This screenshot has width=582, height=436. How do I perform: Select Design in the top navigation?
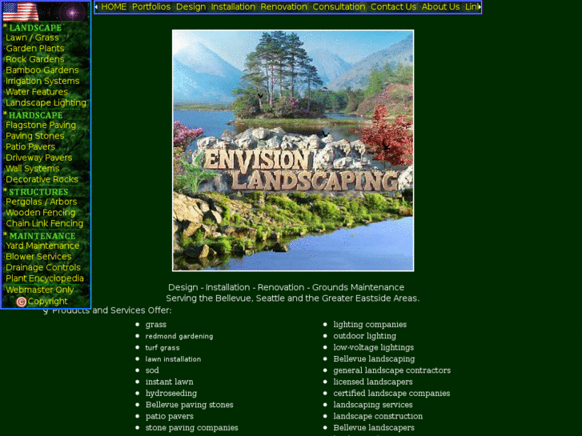(x=191, y=7)
